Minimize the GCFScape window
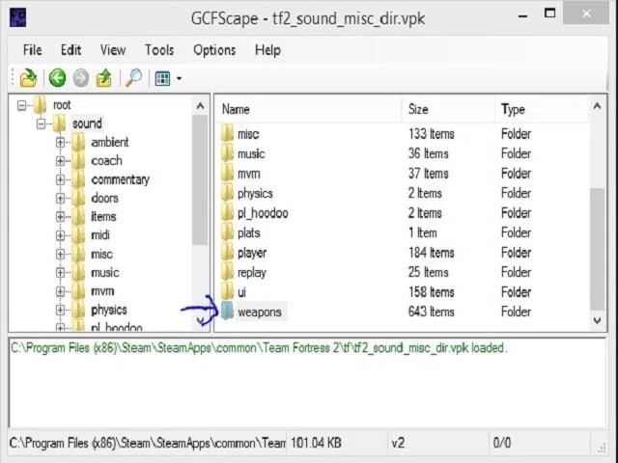 523,15
